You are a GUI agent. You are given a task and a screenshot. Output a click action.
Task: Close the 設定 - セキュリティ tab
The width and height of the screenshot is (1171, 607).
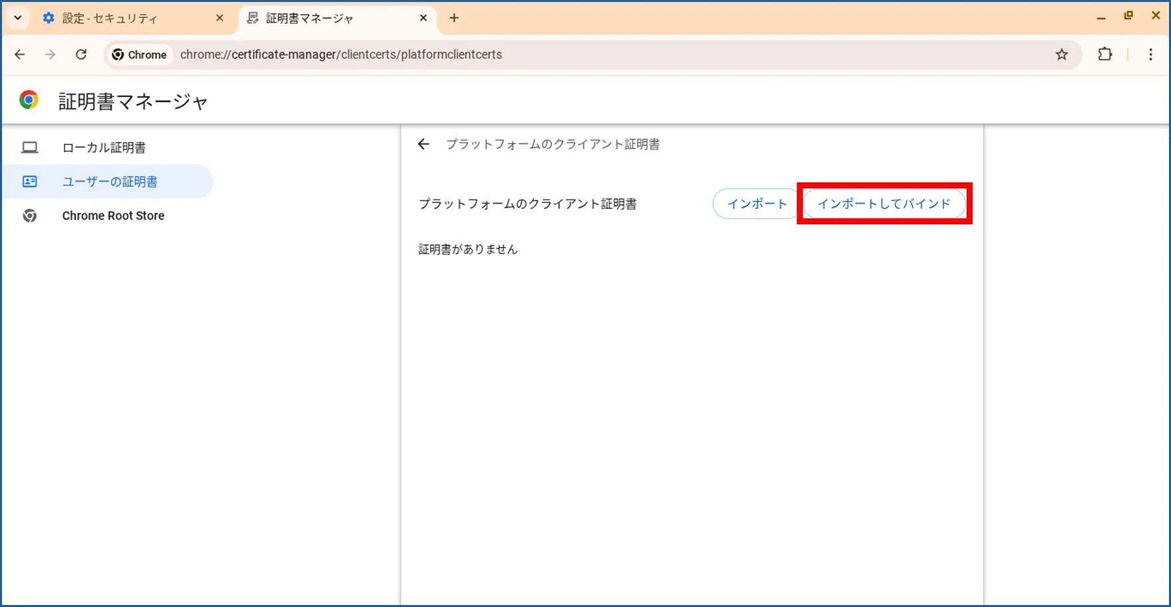[220, 18]
